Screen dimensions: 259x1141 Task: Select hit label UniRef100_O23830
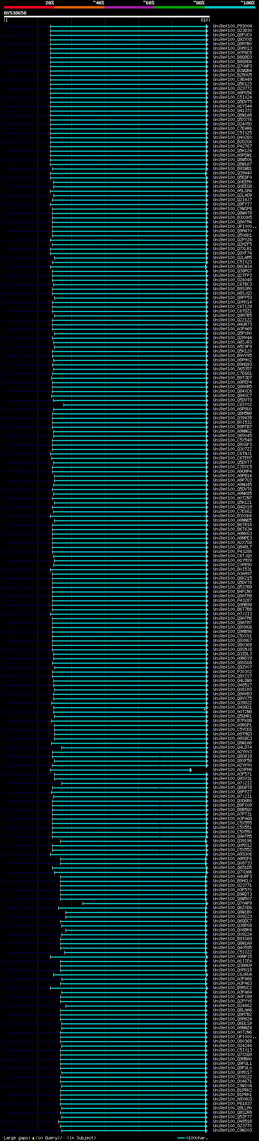coord(232,31)
